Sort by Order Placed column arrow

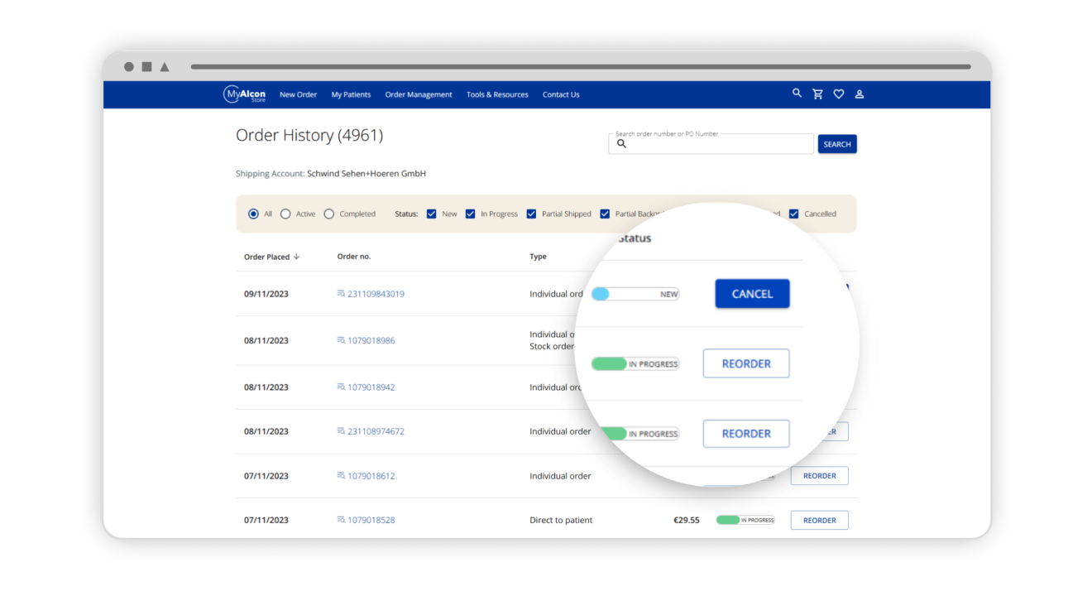[296, 257]
